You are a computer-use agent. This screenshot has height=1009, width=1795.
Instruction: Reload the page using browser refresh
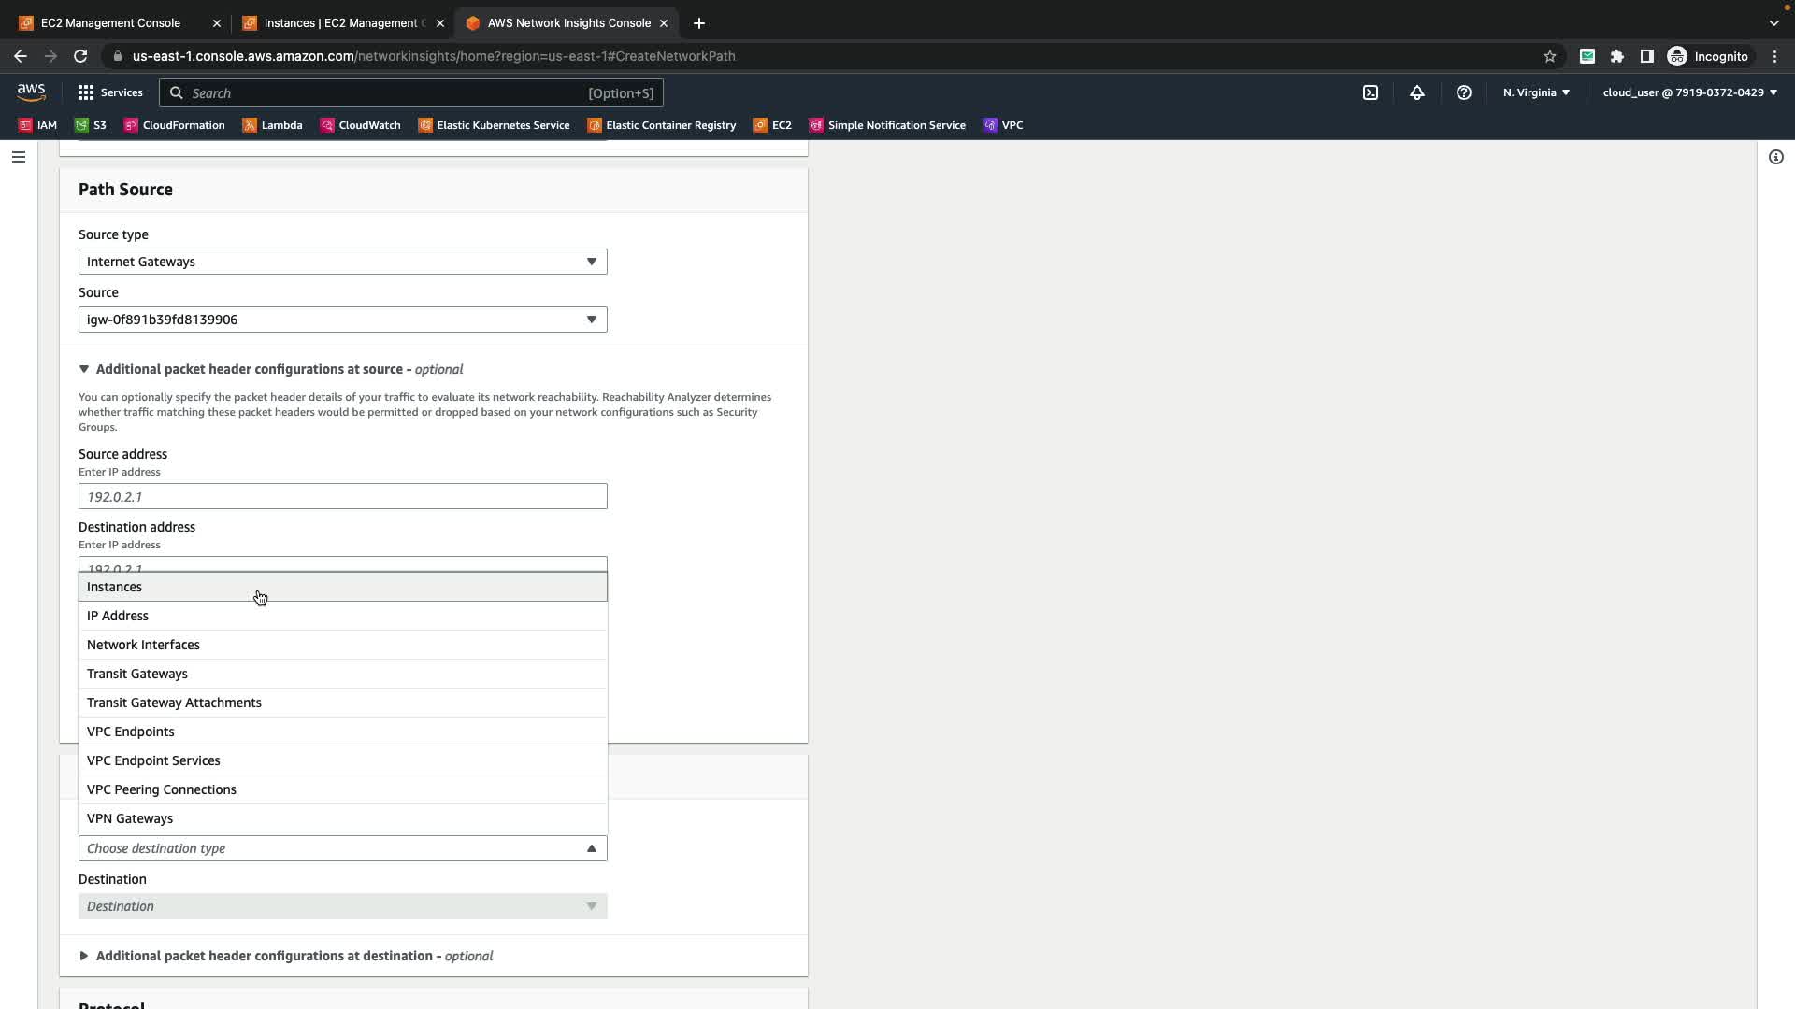click(80, 56)
